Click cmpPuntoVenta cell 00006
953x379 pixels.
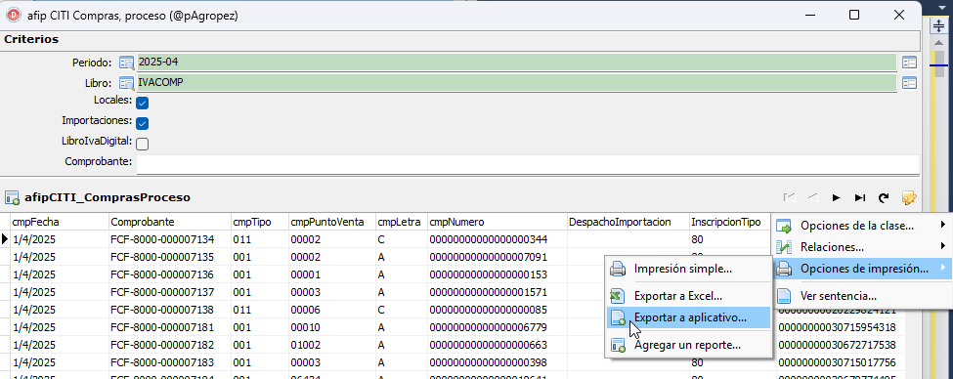[x=331, y=310]
